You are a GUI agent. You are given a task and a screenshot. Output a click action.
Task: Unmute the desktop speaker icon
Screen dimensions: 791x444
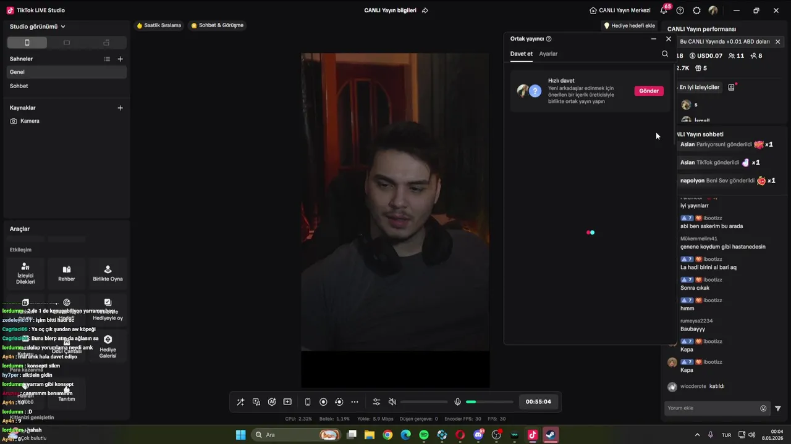[392, 402]
